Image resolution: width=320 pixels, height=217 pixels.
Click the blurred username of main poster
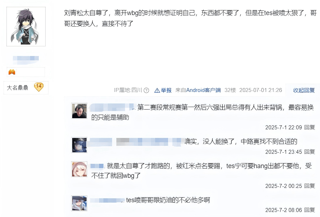tap(26, 59)
